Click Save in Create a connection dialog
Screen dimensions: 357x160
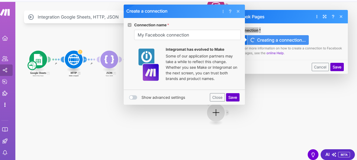coord(233,97)
